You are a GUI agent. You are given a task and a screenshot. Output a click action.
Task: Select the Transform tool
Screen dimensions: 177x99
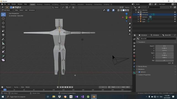(x=3, y=35)
